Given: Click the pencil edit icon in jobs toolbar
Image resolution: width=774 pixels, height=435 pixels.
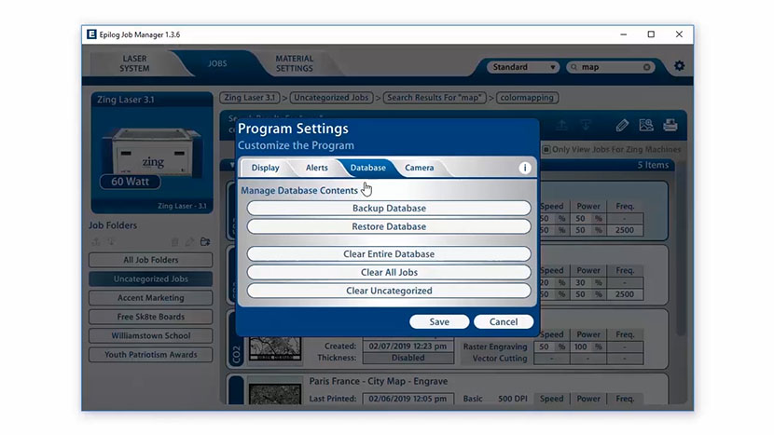Looking at the screenshot, I should pyautogui.click(x=622, y=126).
